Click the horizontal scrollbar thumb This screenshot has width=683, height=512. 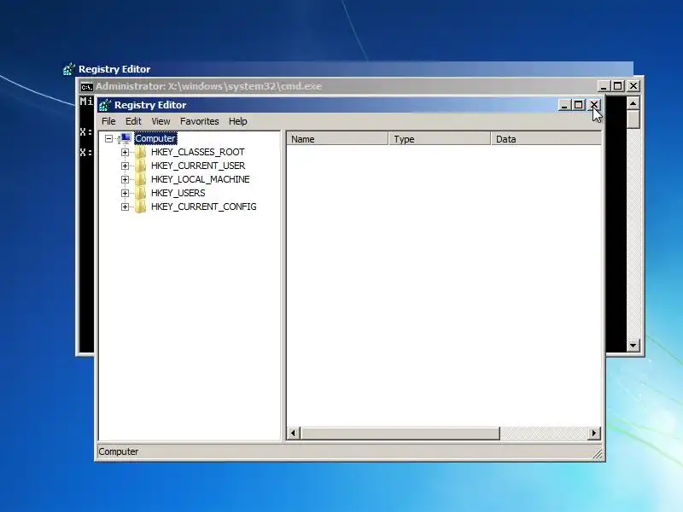(x=400, y=433)
